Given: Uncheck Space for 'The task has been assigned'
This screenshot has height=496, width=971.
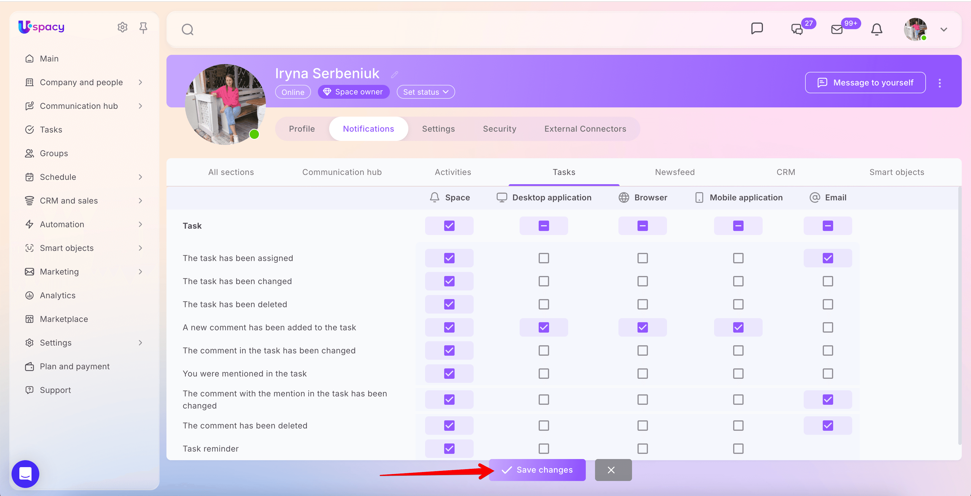Looking at the screenshot, I should 449,258.
